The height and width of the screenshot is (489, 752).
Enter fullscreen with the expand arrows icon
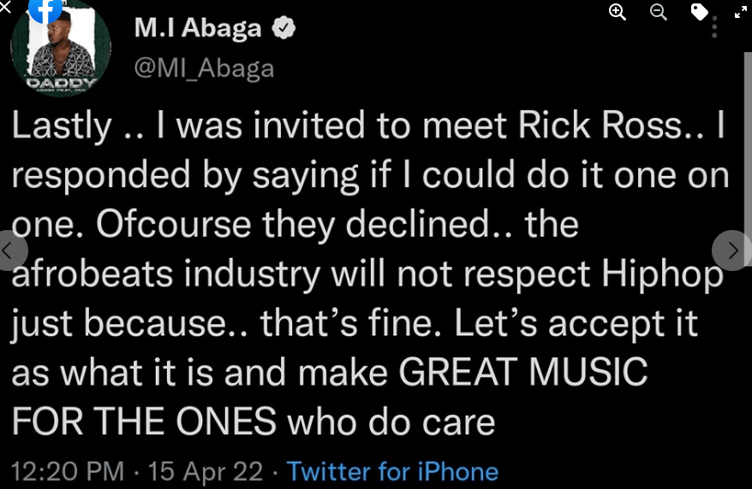pyautogui.click(x=741, y=11)
